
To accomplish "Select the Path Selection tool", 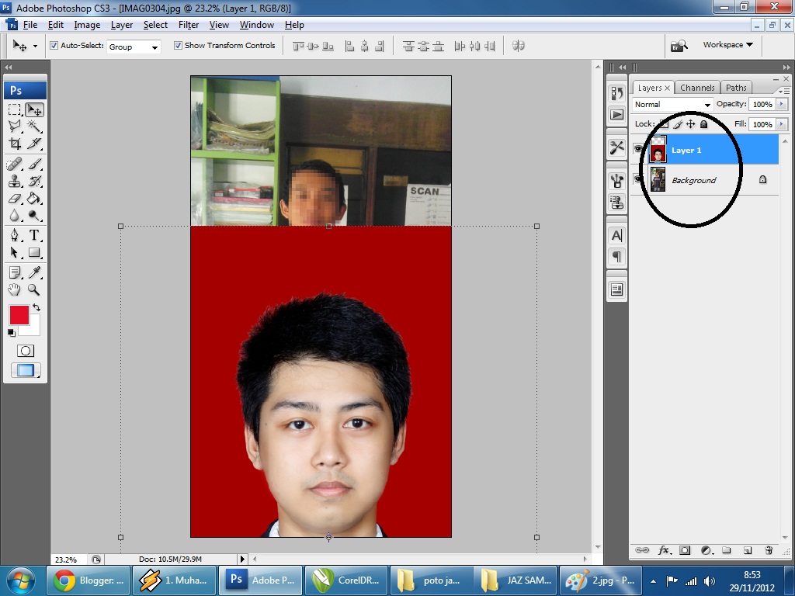I will (15, 252).
